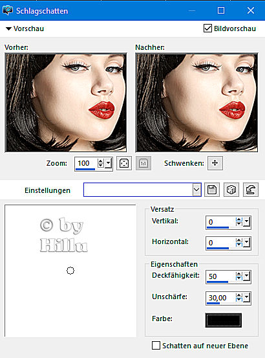This screenshot has height=358, width=265.
Task: Collapse the Vorschau section
Action: (8, 28)
